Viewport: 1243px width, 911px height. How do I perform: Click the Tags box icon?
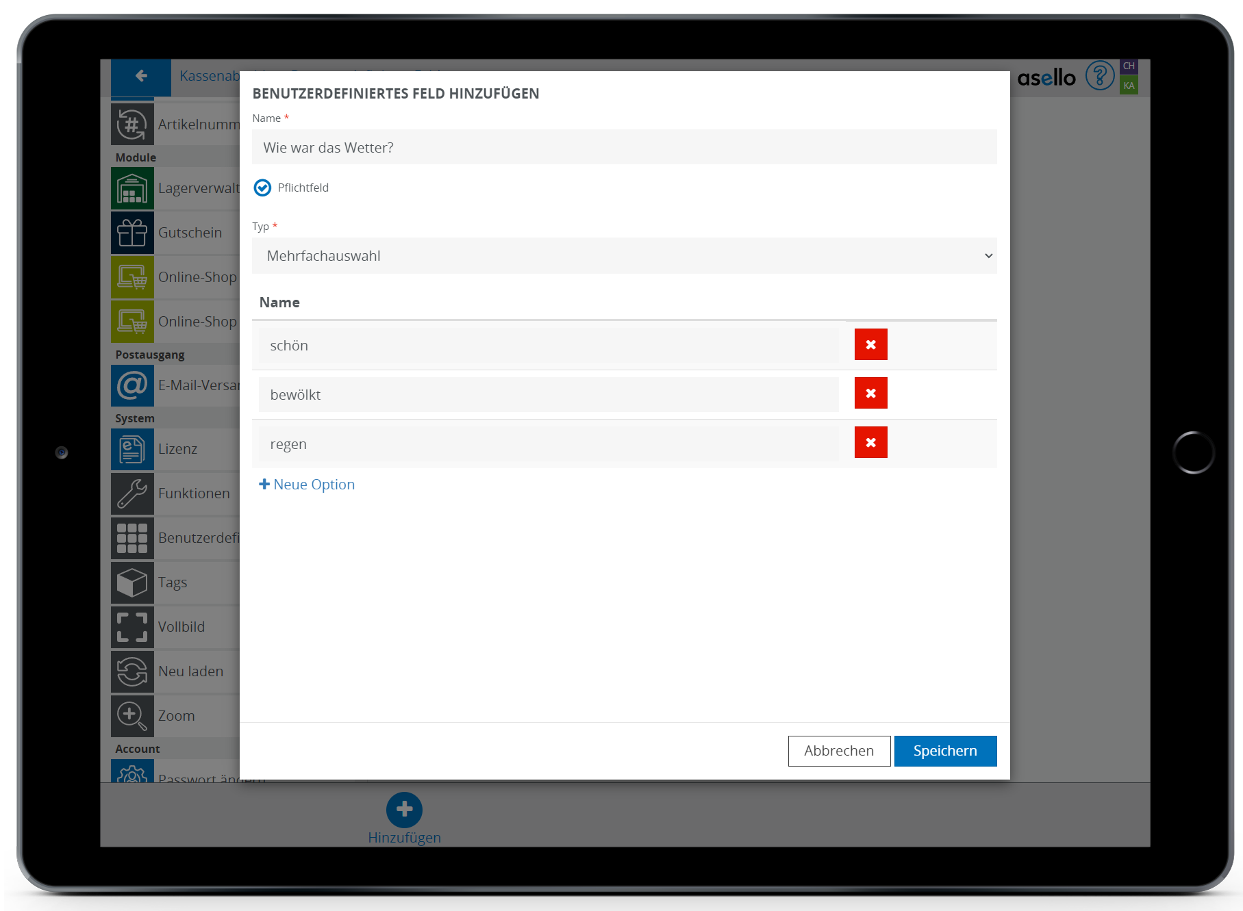point(132,582)
